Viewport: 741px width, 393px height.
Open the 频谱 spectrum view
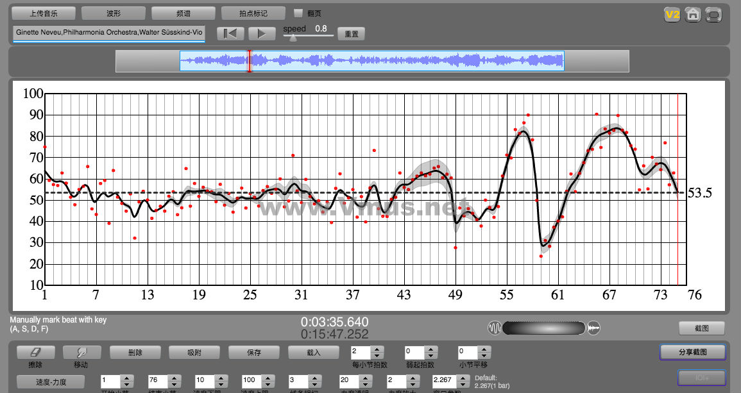click(x=183, y=13)
